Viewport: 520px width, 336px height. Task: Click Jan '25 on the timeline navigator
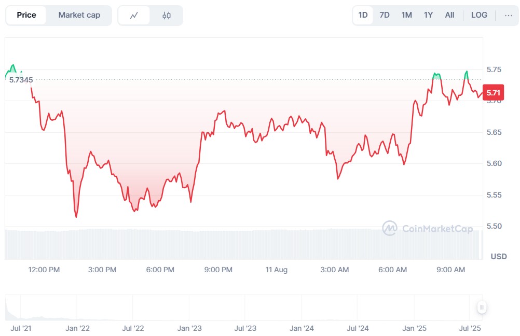pos(414,328)
